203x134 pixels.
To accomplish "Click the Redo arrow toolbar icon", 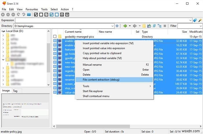I will click(23, 14).
